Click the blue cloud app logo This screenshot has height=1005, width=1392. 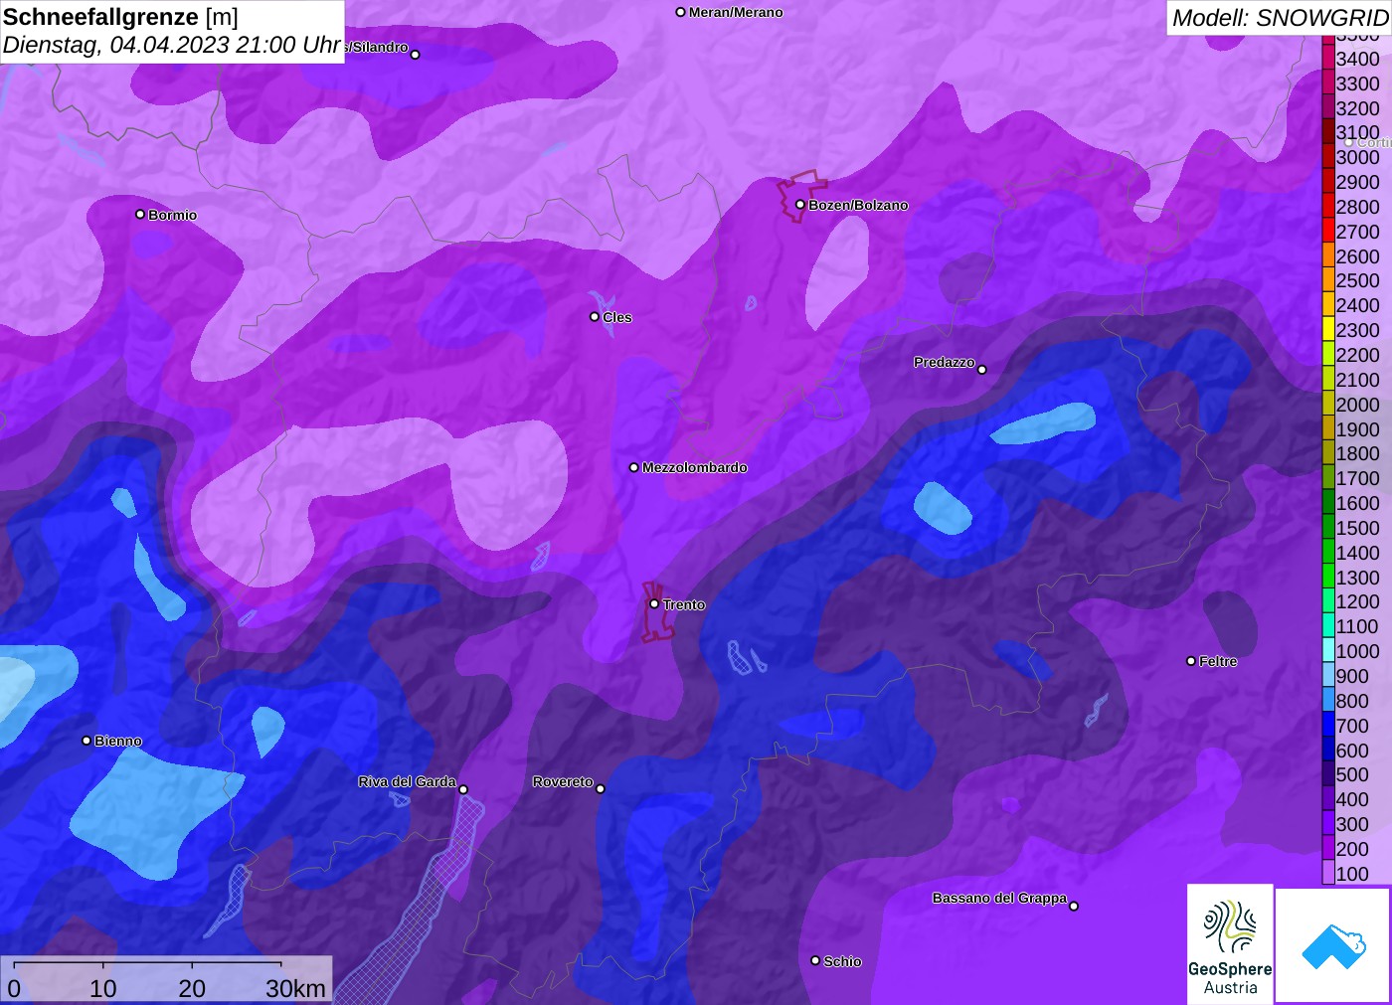(x=1333, y=945)
